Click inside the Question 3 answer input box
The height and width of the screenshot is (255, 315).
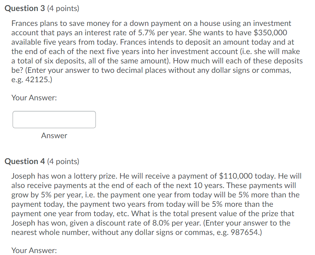[54, 119]
